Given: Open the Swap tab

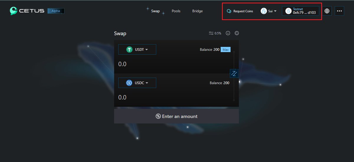Looking at the screenshot, I should click(x=155, y=11).
